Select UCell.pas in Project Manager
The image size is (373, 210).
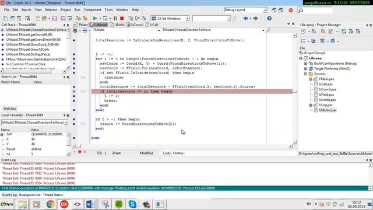[326, 84]
